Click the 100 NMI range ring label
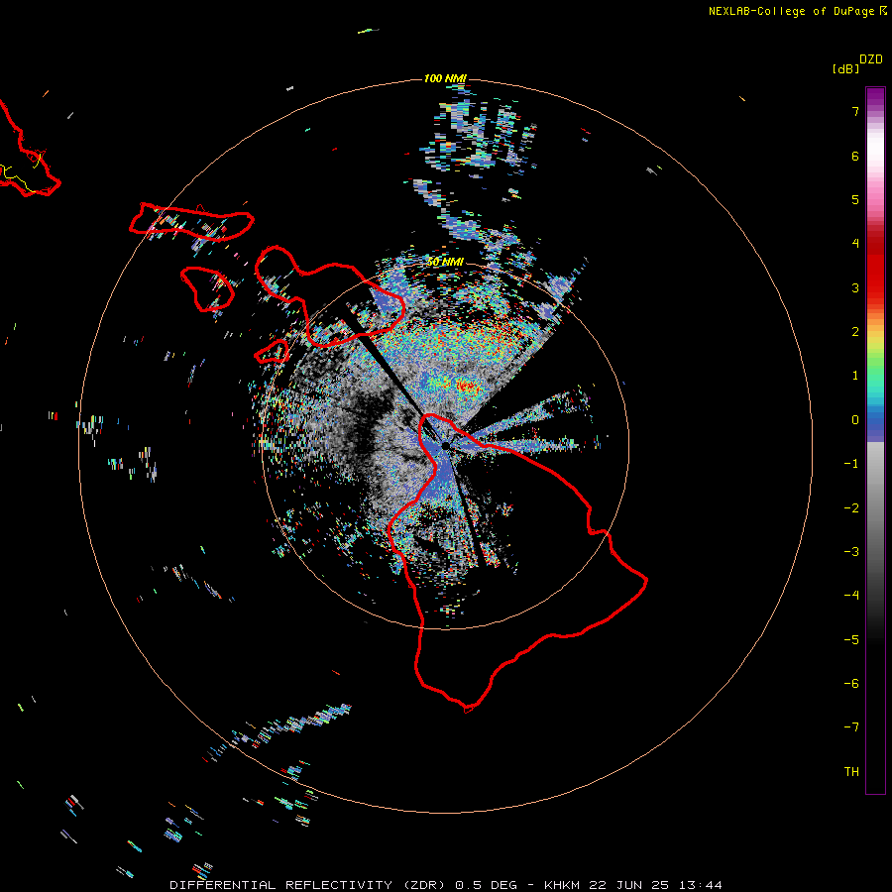 click(x=445, y=78)
